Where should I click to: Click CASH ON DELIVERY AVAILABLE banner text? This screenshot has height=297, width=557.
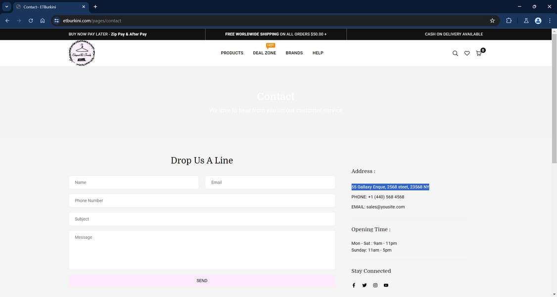[x=454, y=34]
